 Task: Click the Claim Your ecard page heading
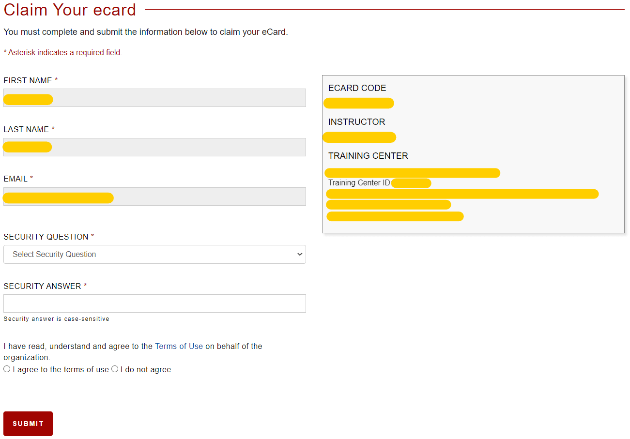point(69,10)
